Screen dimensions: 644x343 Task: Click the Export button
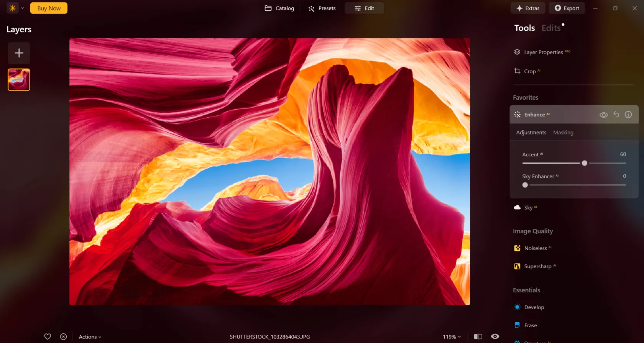pos(567,8)
